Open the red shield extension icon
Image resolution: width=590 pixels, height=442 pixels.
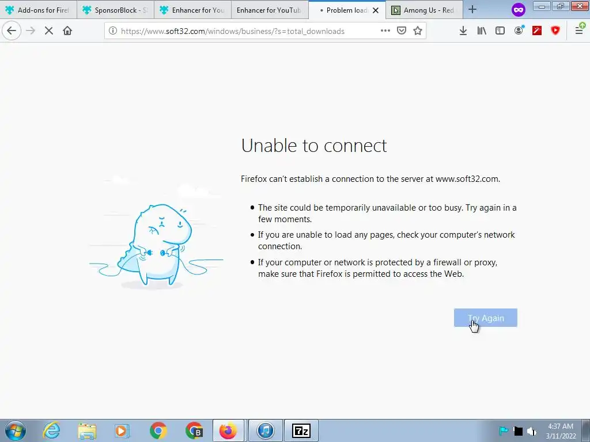click(x=555, y=31)
